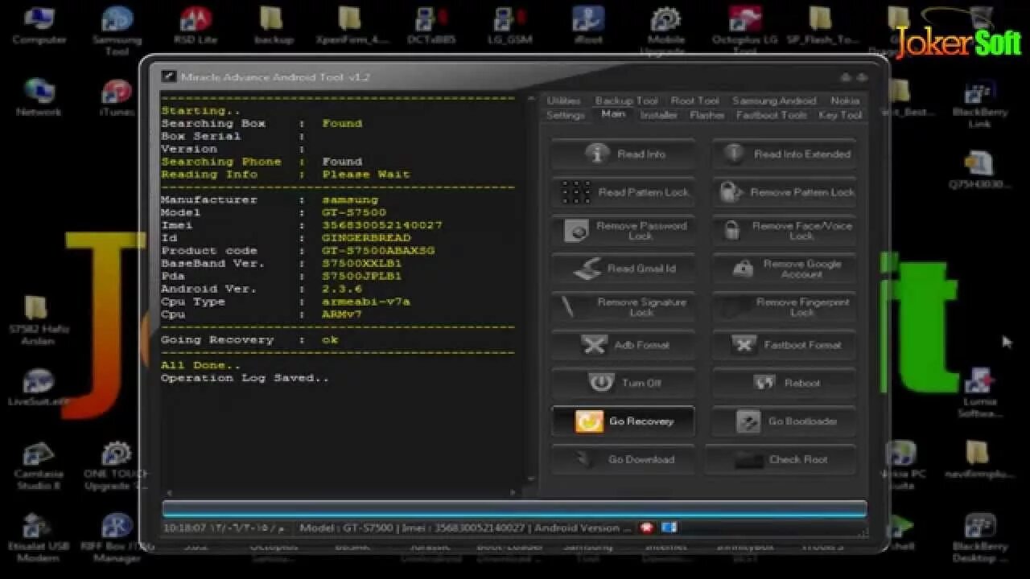Select LiveSuit.exe desktop icon

(x=39, y=387)
